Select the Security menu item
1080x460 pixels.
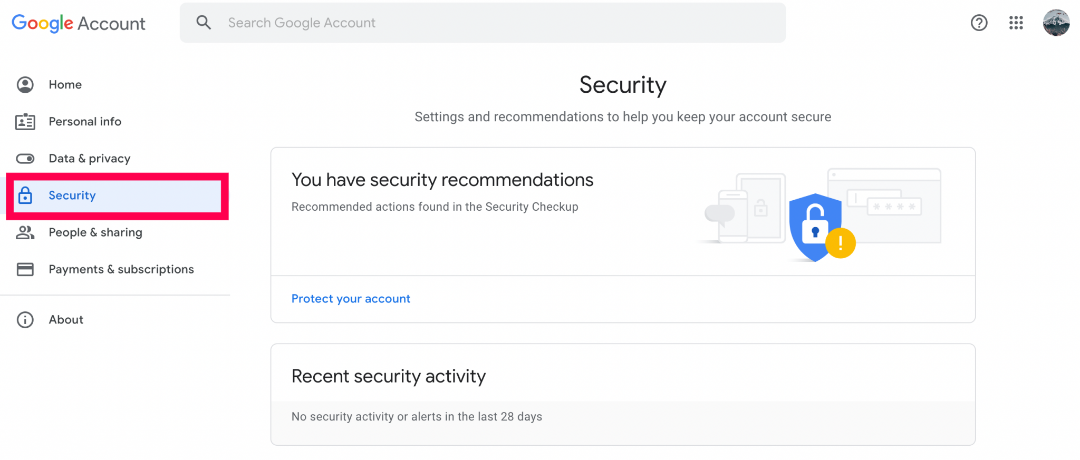tap(72, 195)
